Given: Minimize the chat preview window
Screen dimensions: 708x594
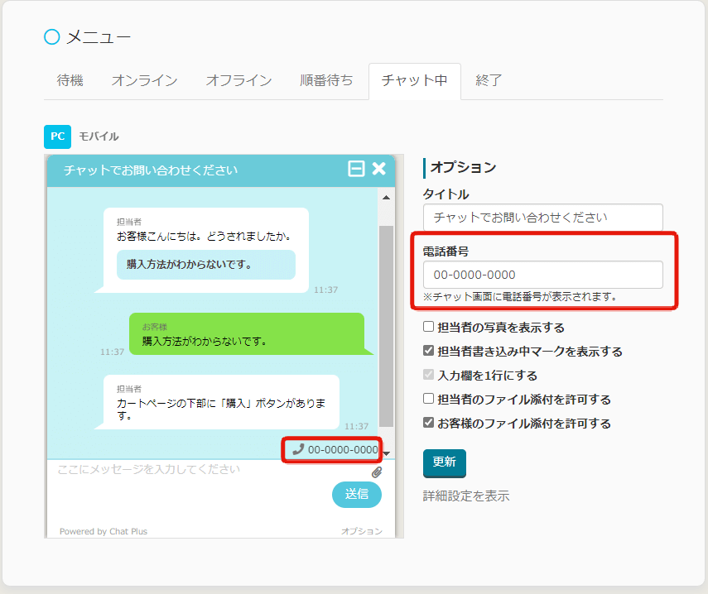Looking at the screenshot, I should pos(356,169).
